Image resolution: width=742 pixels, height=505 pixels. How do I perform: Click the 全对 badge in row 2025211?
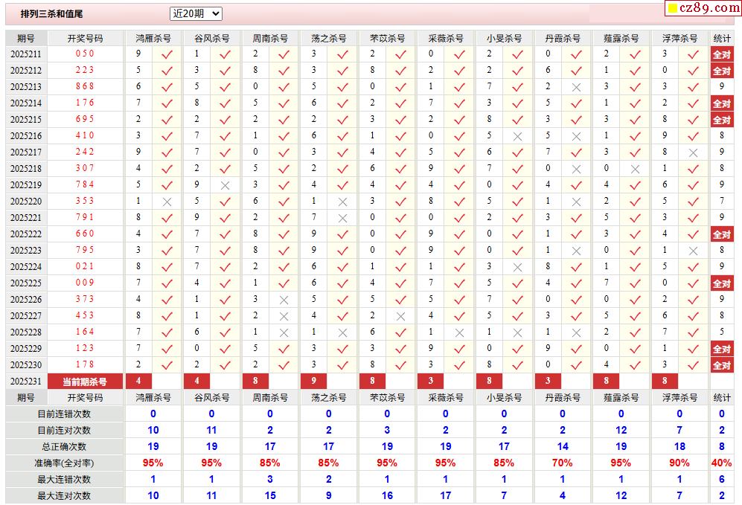click(722, 54)
